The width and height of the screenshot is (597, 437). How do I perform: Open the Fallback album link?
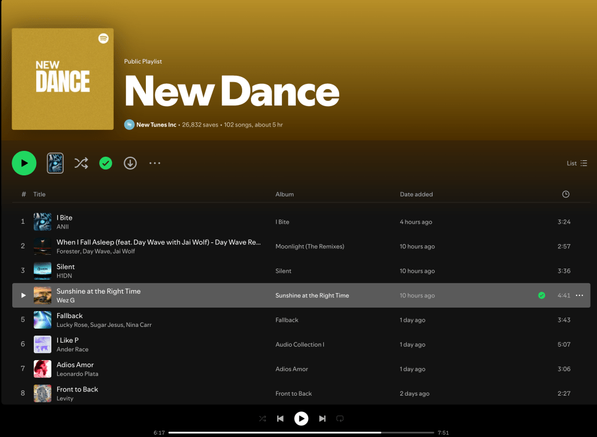point(287,320)
